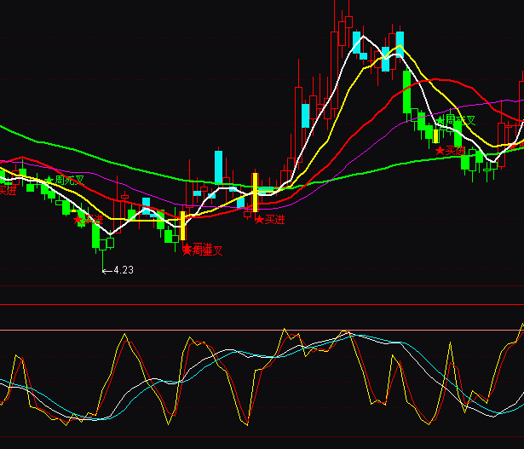The width and height of the screenshot is (524, 449).
Task: Click the yellow candle above the 周金叉 label
Action: tap(182, 225)
